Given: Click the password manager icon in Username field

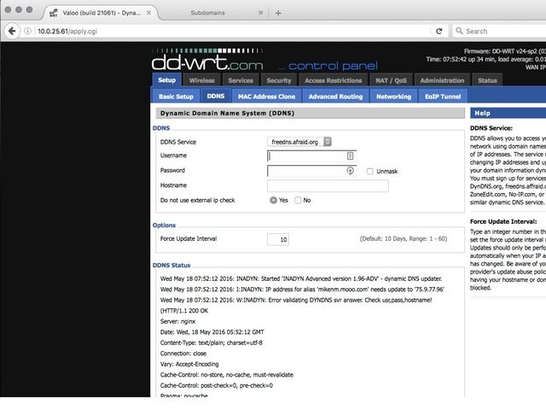Looking at the screenshot, I should click(350, 155).
